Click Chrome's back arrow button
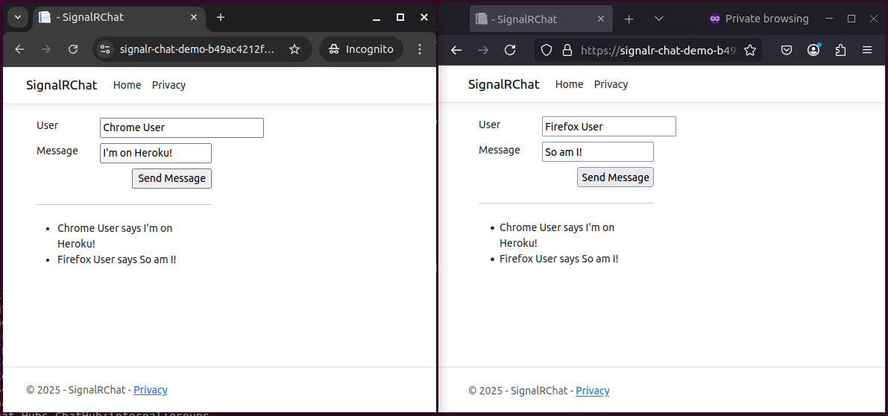The image size is (888, 416). [19, 49]
